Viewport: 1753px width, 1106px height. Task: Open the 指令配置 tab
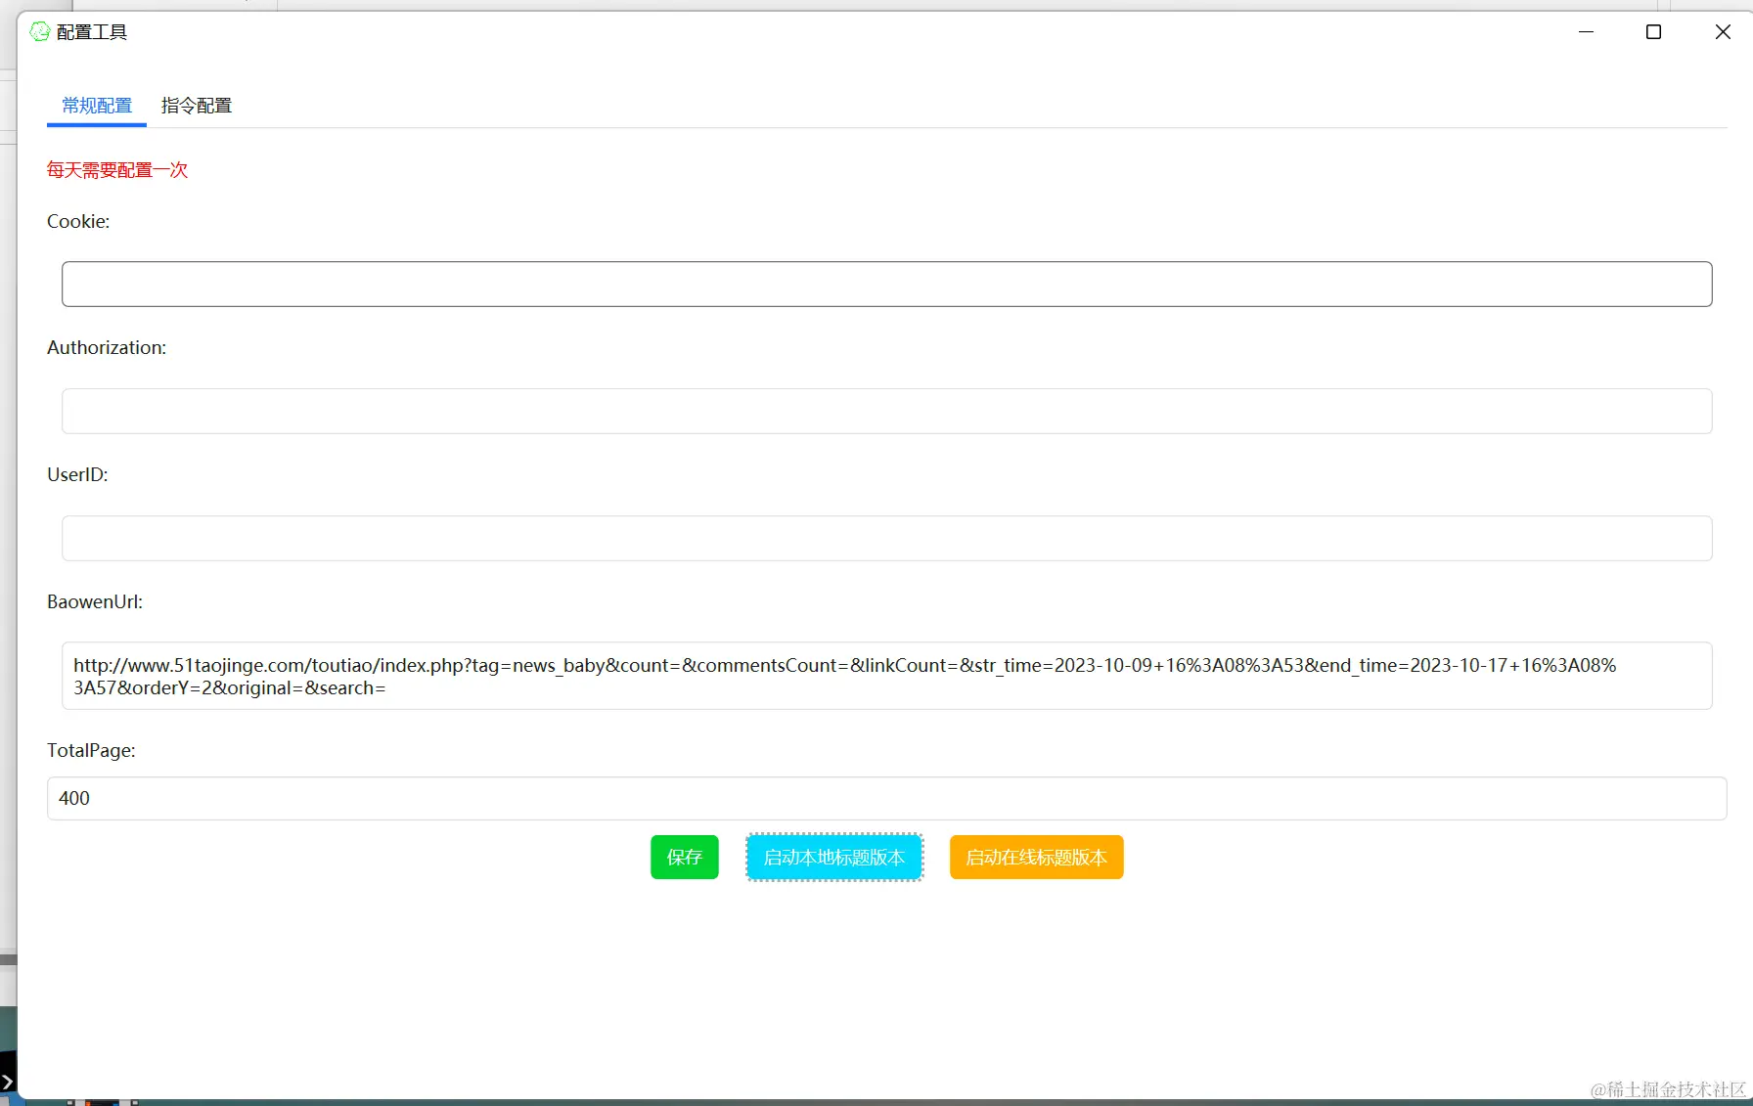[x=197, y=106]
